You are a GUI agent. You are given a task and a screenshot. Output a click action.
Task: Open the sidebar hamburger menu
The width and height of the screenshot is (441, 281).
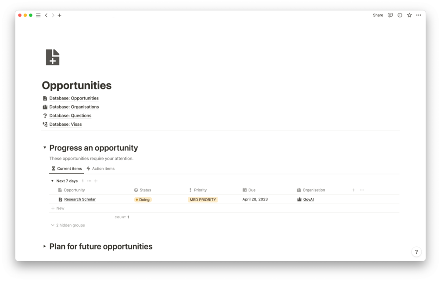pos(38,15)
